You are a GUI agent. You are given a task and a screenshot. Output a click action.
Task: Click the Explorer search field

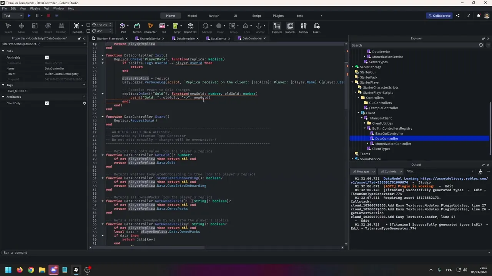point(413,45)
